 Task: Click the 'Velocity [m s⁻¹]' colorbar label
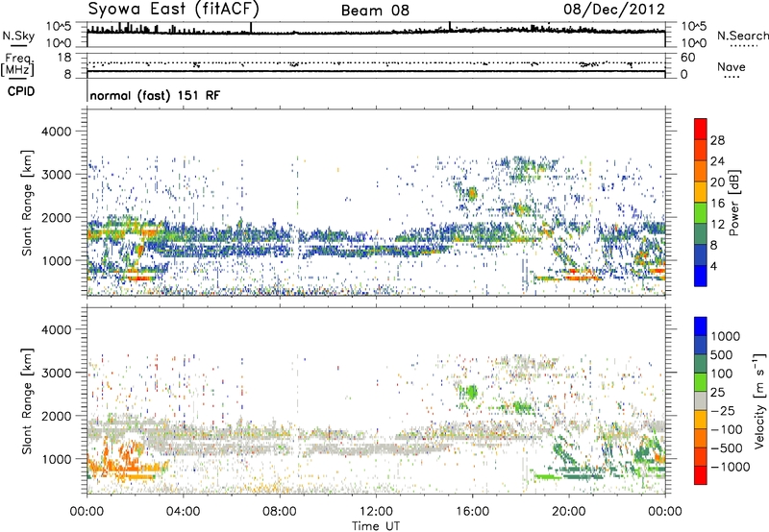pyautogui.click(x=759, y=400)
